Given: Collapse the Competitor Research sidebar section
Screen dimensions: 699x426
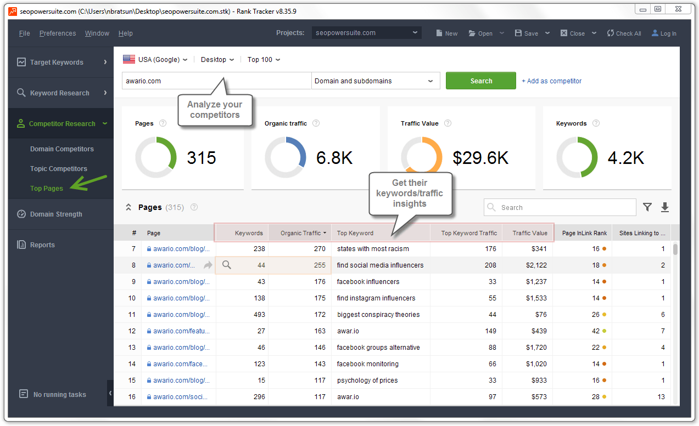Looking at the screenshot, I should click(105, 123).
